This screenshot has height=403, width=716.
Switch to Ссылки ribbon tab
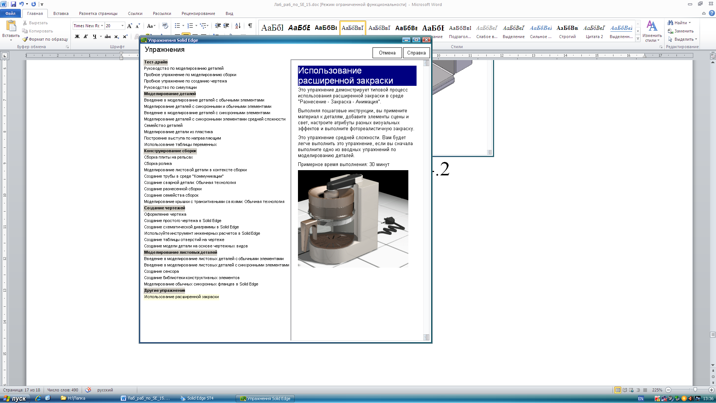pyautogui.click(x=135, y=13)
